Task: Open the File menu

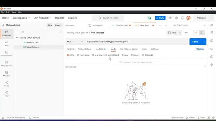Action: click(x=2, y=12)
